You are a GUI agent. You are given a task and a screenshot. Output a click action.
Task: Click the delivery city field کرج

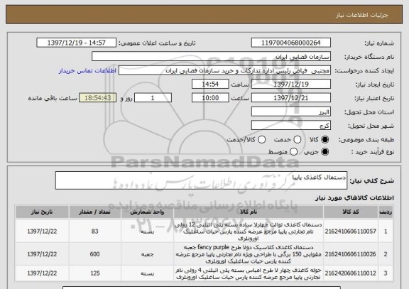coord(291,126)
